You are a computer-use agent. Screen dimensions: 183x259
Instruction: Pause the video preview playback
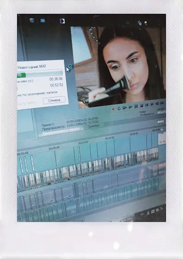click(136, 106)
